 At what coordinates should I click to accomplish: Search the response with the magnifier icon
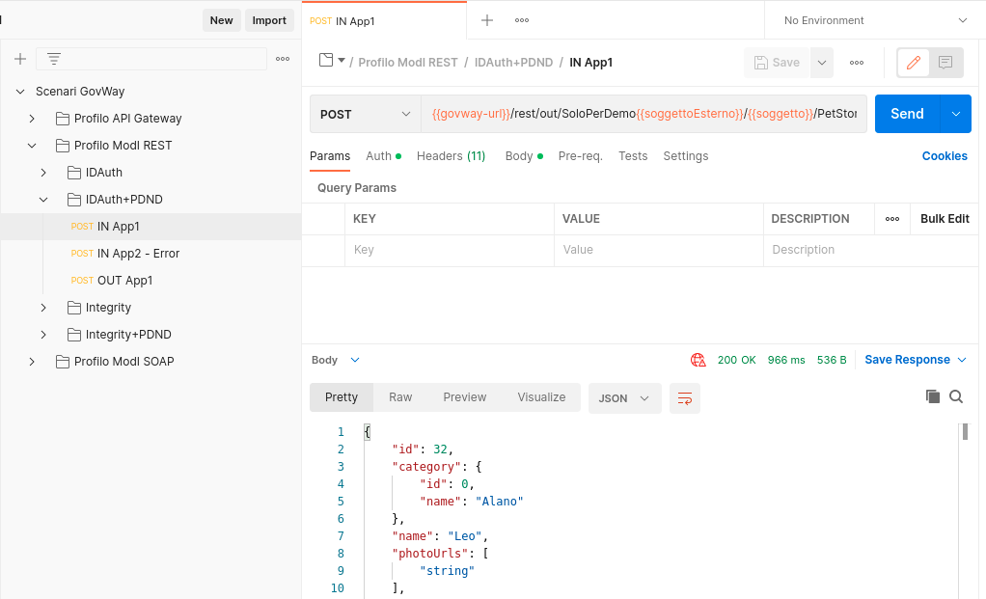956,396
